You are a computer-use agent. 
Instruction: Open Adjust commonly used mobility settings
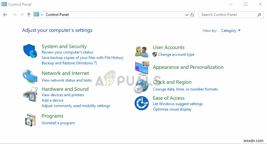76,106
